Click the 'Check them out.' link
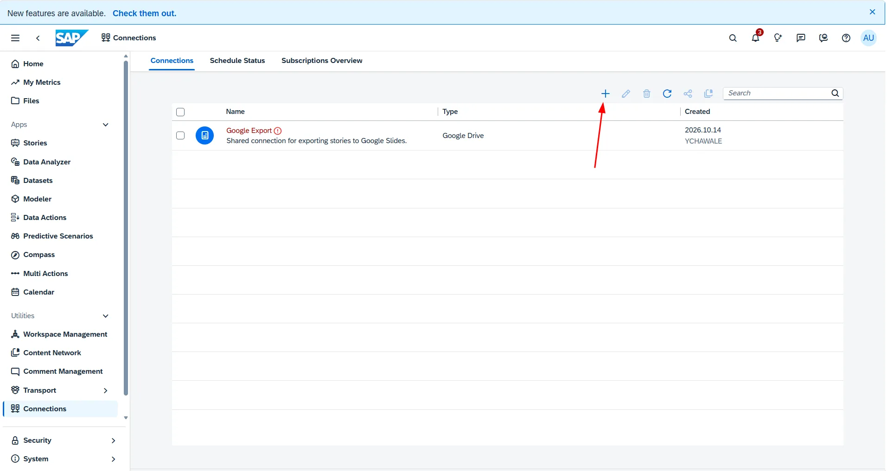The image size is (887, 471). [x=144, y=13]
